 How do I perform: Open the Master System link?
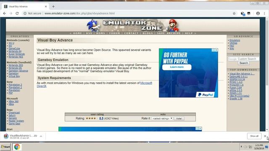pyautogui.click(x=16, y=121)
